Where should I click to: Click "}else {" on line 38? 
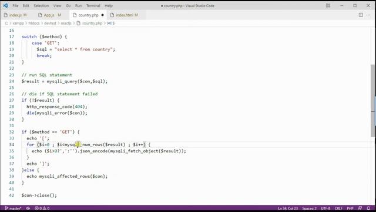[x=30, y=170]
